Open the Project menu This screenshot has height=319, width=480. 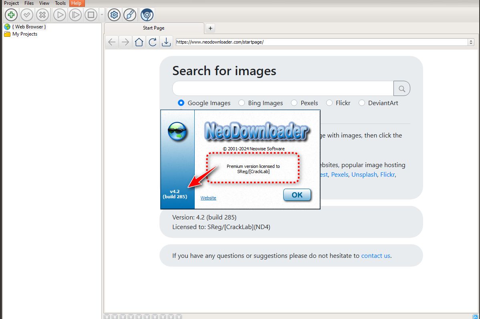[x=11, y=3]
